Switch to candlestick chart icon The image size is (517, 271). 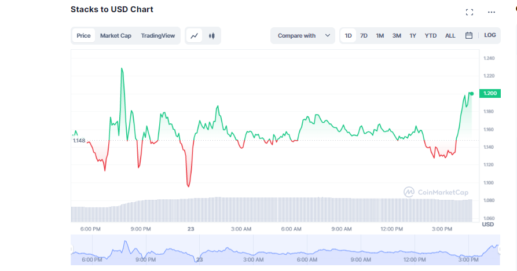click(x=212, y=35)
